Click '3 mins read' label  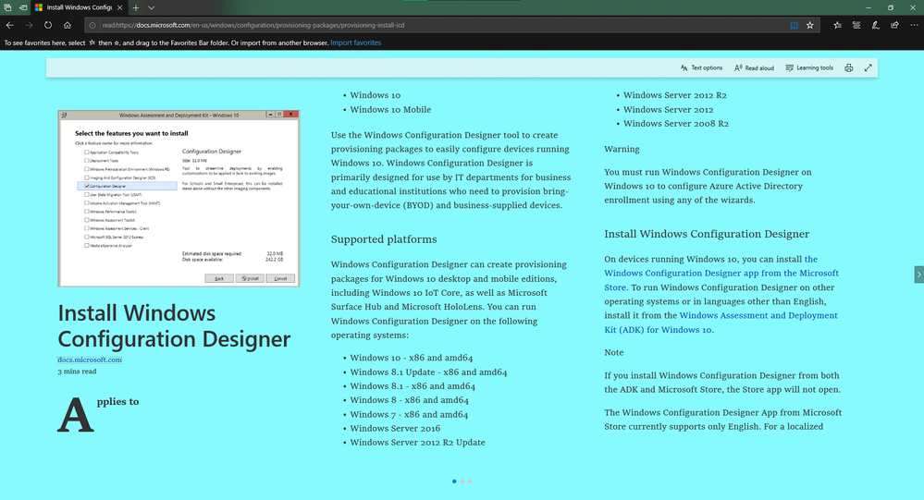tap(77, 371)
